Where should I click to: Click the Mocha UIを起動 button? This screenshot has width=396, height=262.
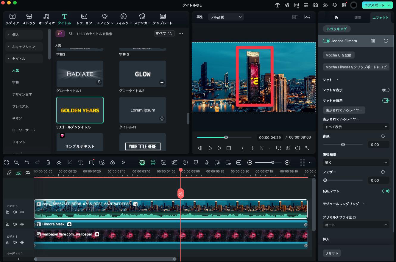click(x=339, y=55)
